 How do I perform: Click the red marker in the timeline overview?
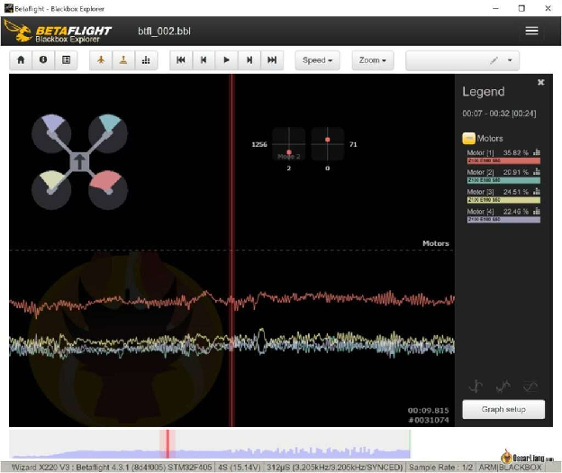click(167, 443)
